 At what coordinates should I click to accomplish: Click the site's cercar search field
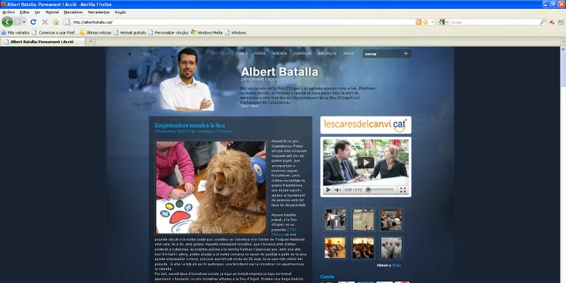[x=382, y=54]
